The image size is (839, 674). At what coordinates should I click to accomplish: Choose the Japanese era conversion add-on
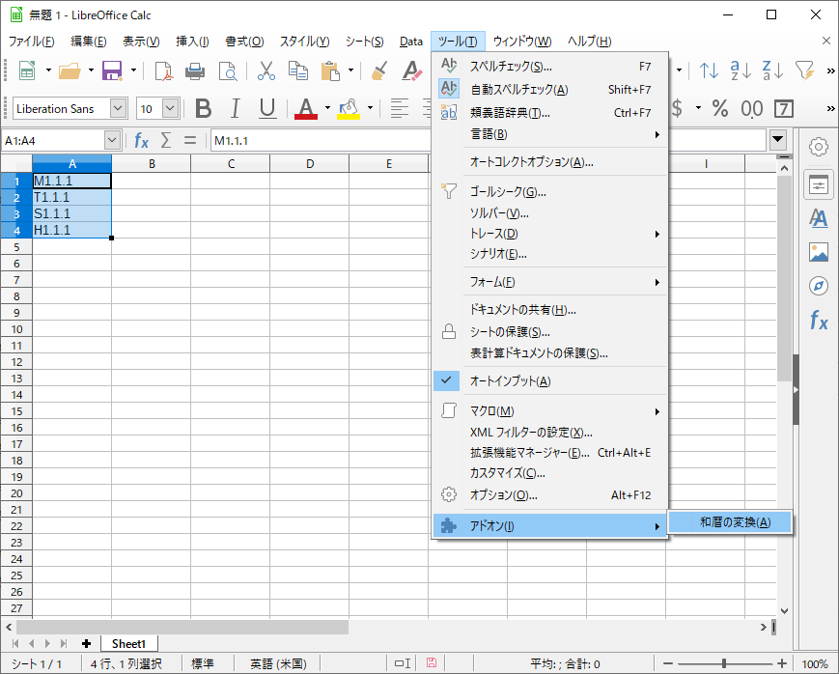coord(730,522)
